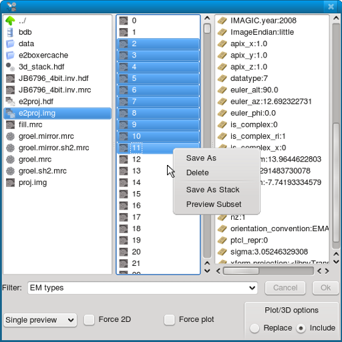Click the green up-arrow parent directory icon
Viewport: 342px width, 342px height.
[x=10, y=21]
